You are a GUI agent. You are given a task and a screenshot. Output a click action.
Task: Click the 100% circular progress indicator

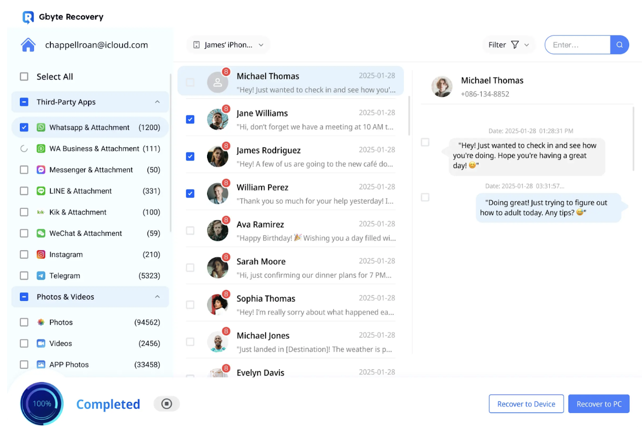coord(42,403)
